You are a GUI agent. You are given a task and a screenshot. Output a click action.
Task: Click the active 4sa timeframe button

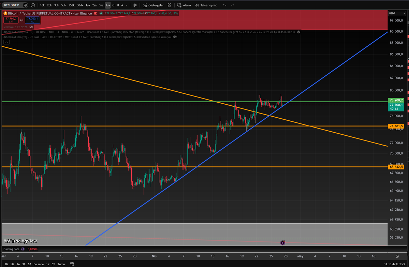coord(108,5)
